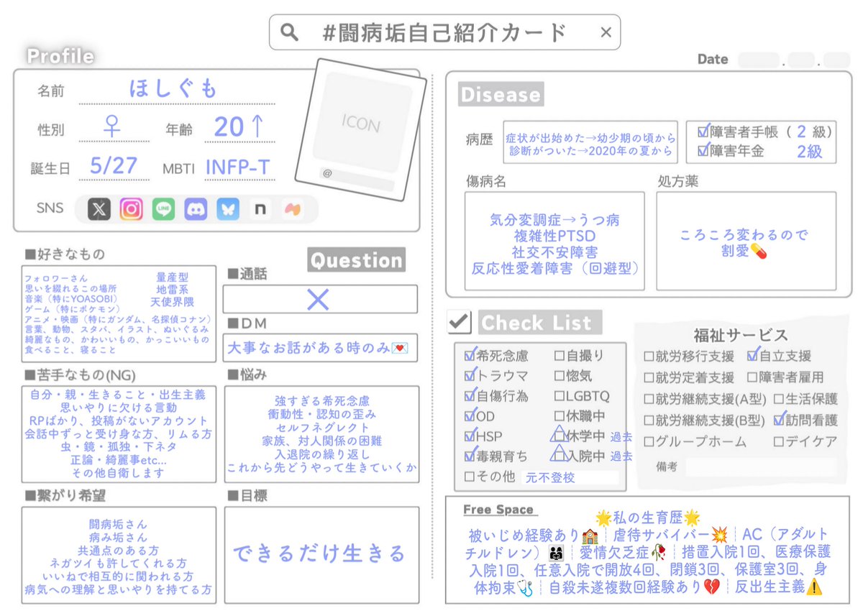Screen dimensions: 863x616
Task: Check the 就労継続支援(B型) checkbox
Action: (x=649, y=420)
